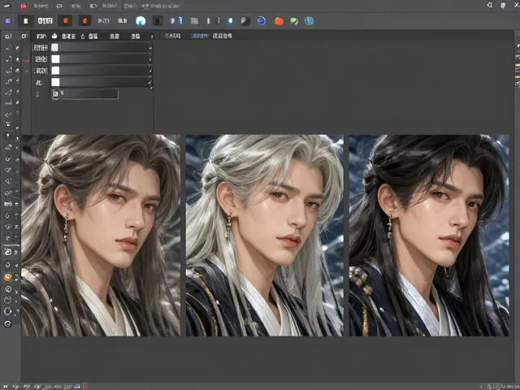Select the black-haired portrait image

pos(429,235)
